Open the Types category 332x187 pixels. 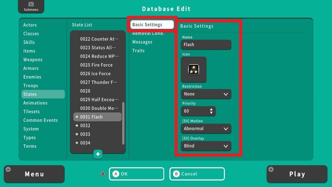[30, 138]
